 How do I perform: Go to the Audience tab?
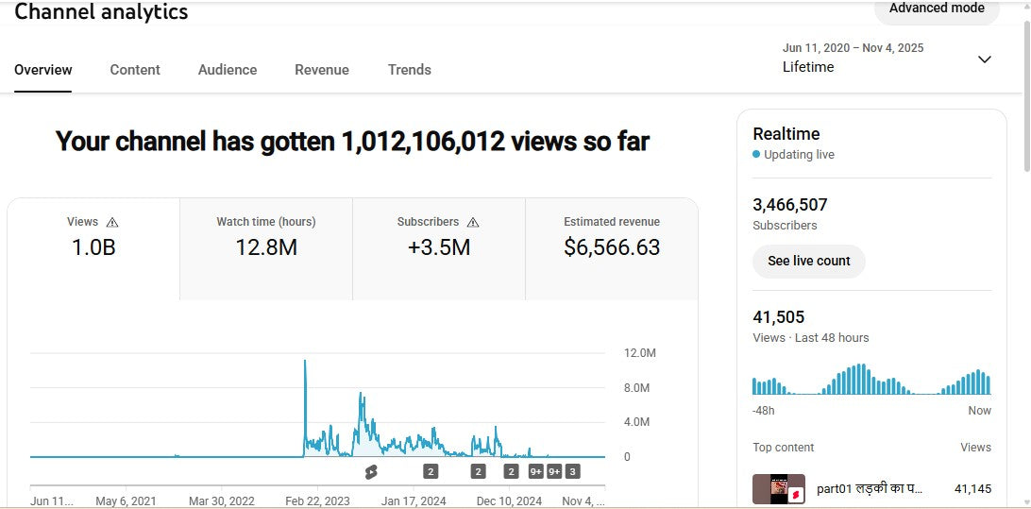(228, 70)
